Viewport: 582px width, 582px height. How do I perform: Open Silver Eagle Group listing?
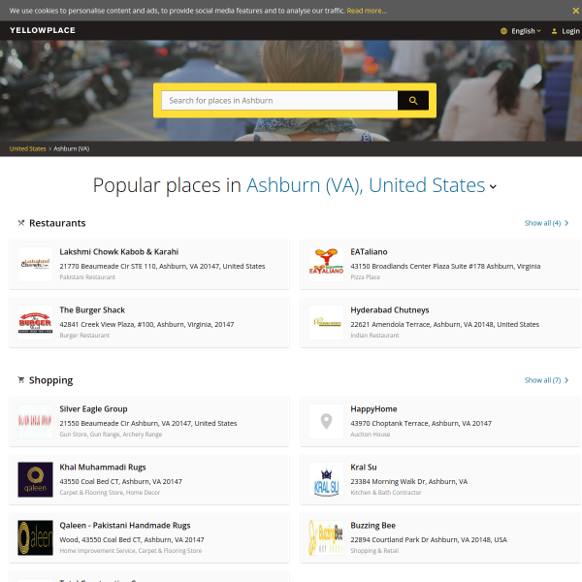[93, 409]
